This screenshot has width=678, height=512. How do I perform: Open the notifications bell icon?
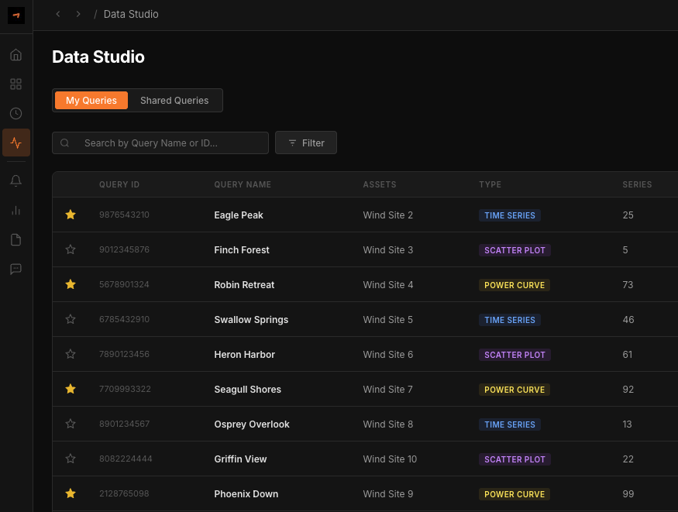(x=16, y=180)
